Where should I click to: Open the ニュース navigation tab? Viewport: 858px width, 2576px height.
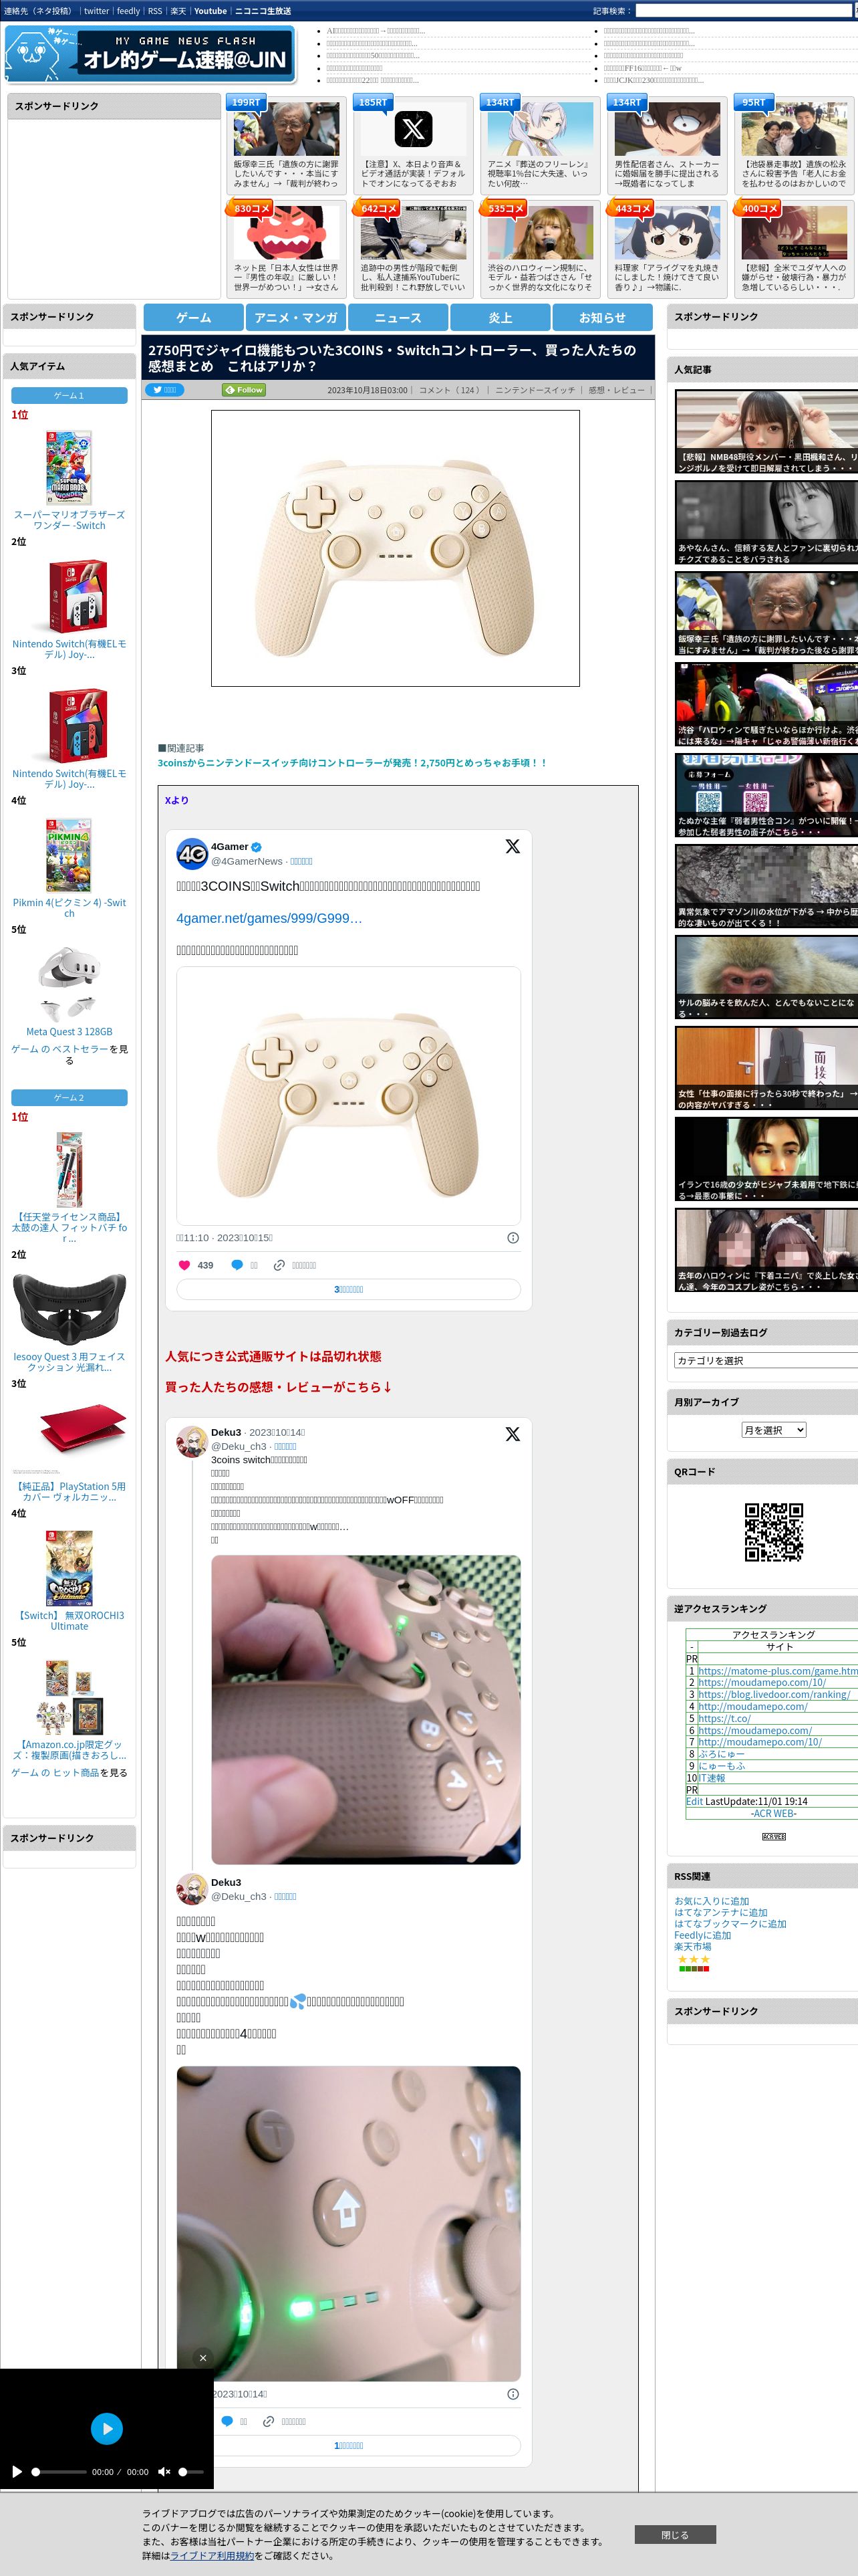398,317
